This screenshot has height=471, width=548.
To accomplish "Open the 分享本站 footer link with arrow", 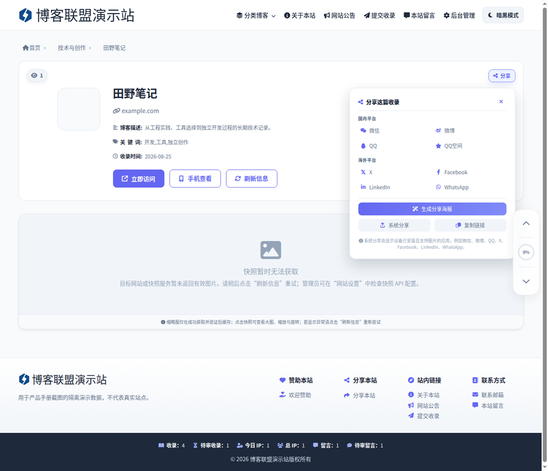I will coord(360,395).
